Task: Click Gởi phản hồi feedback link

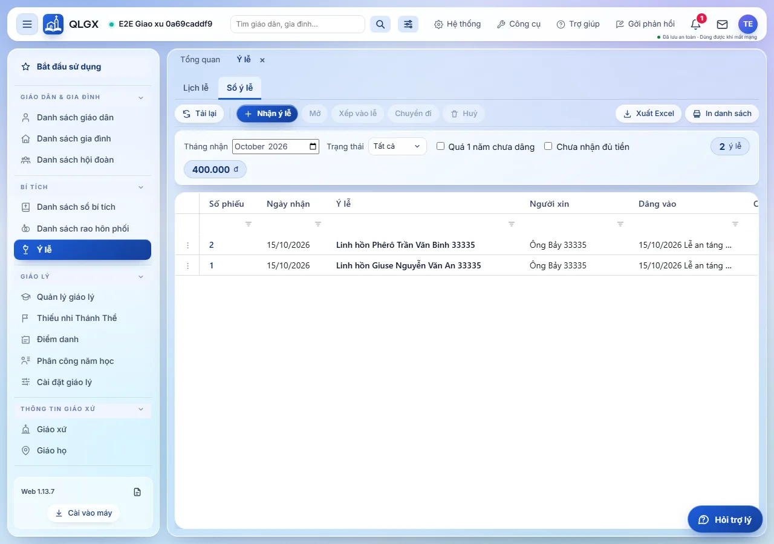Action: (645, 24)
